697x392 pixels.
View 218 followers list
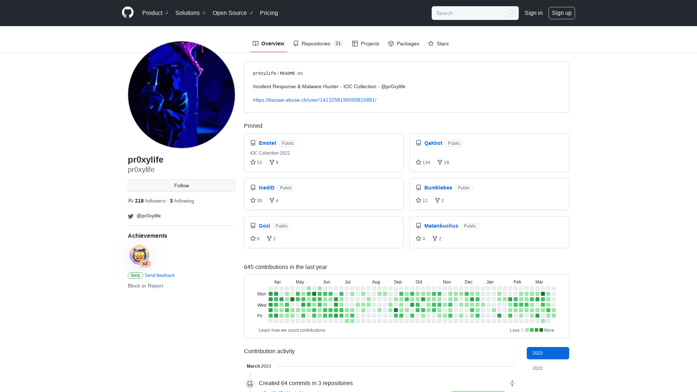150,201
